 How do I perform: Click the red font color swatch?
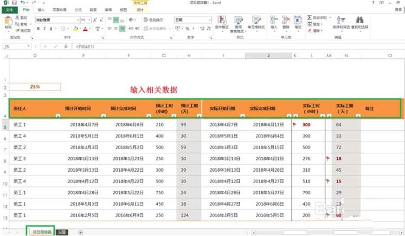[x=85, y=29]
